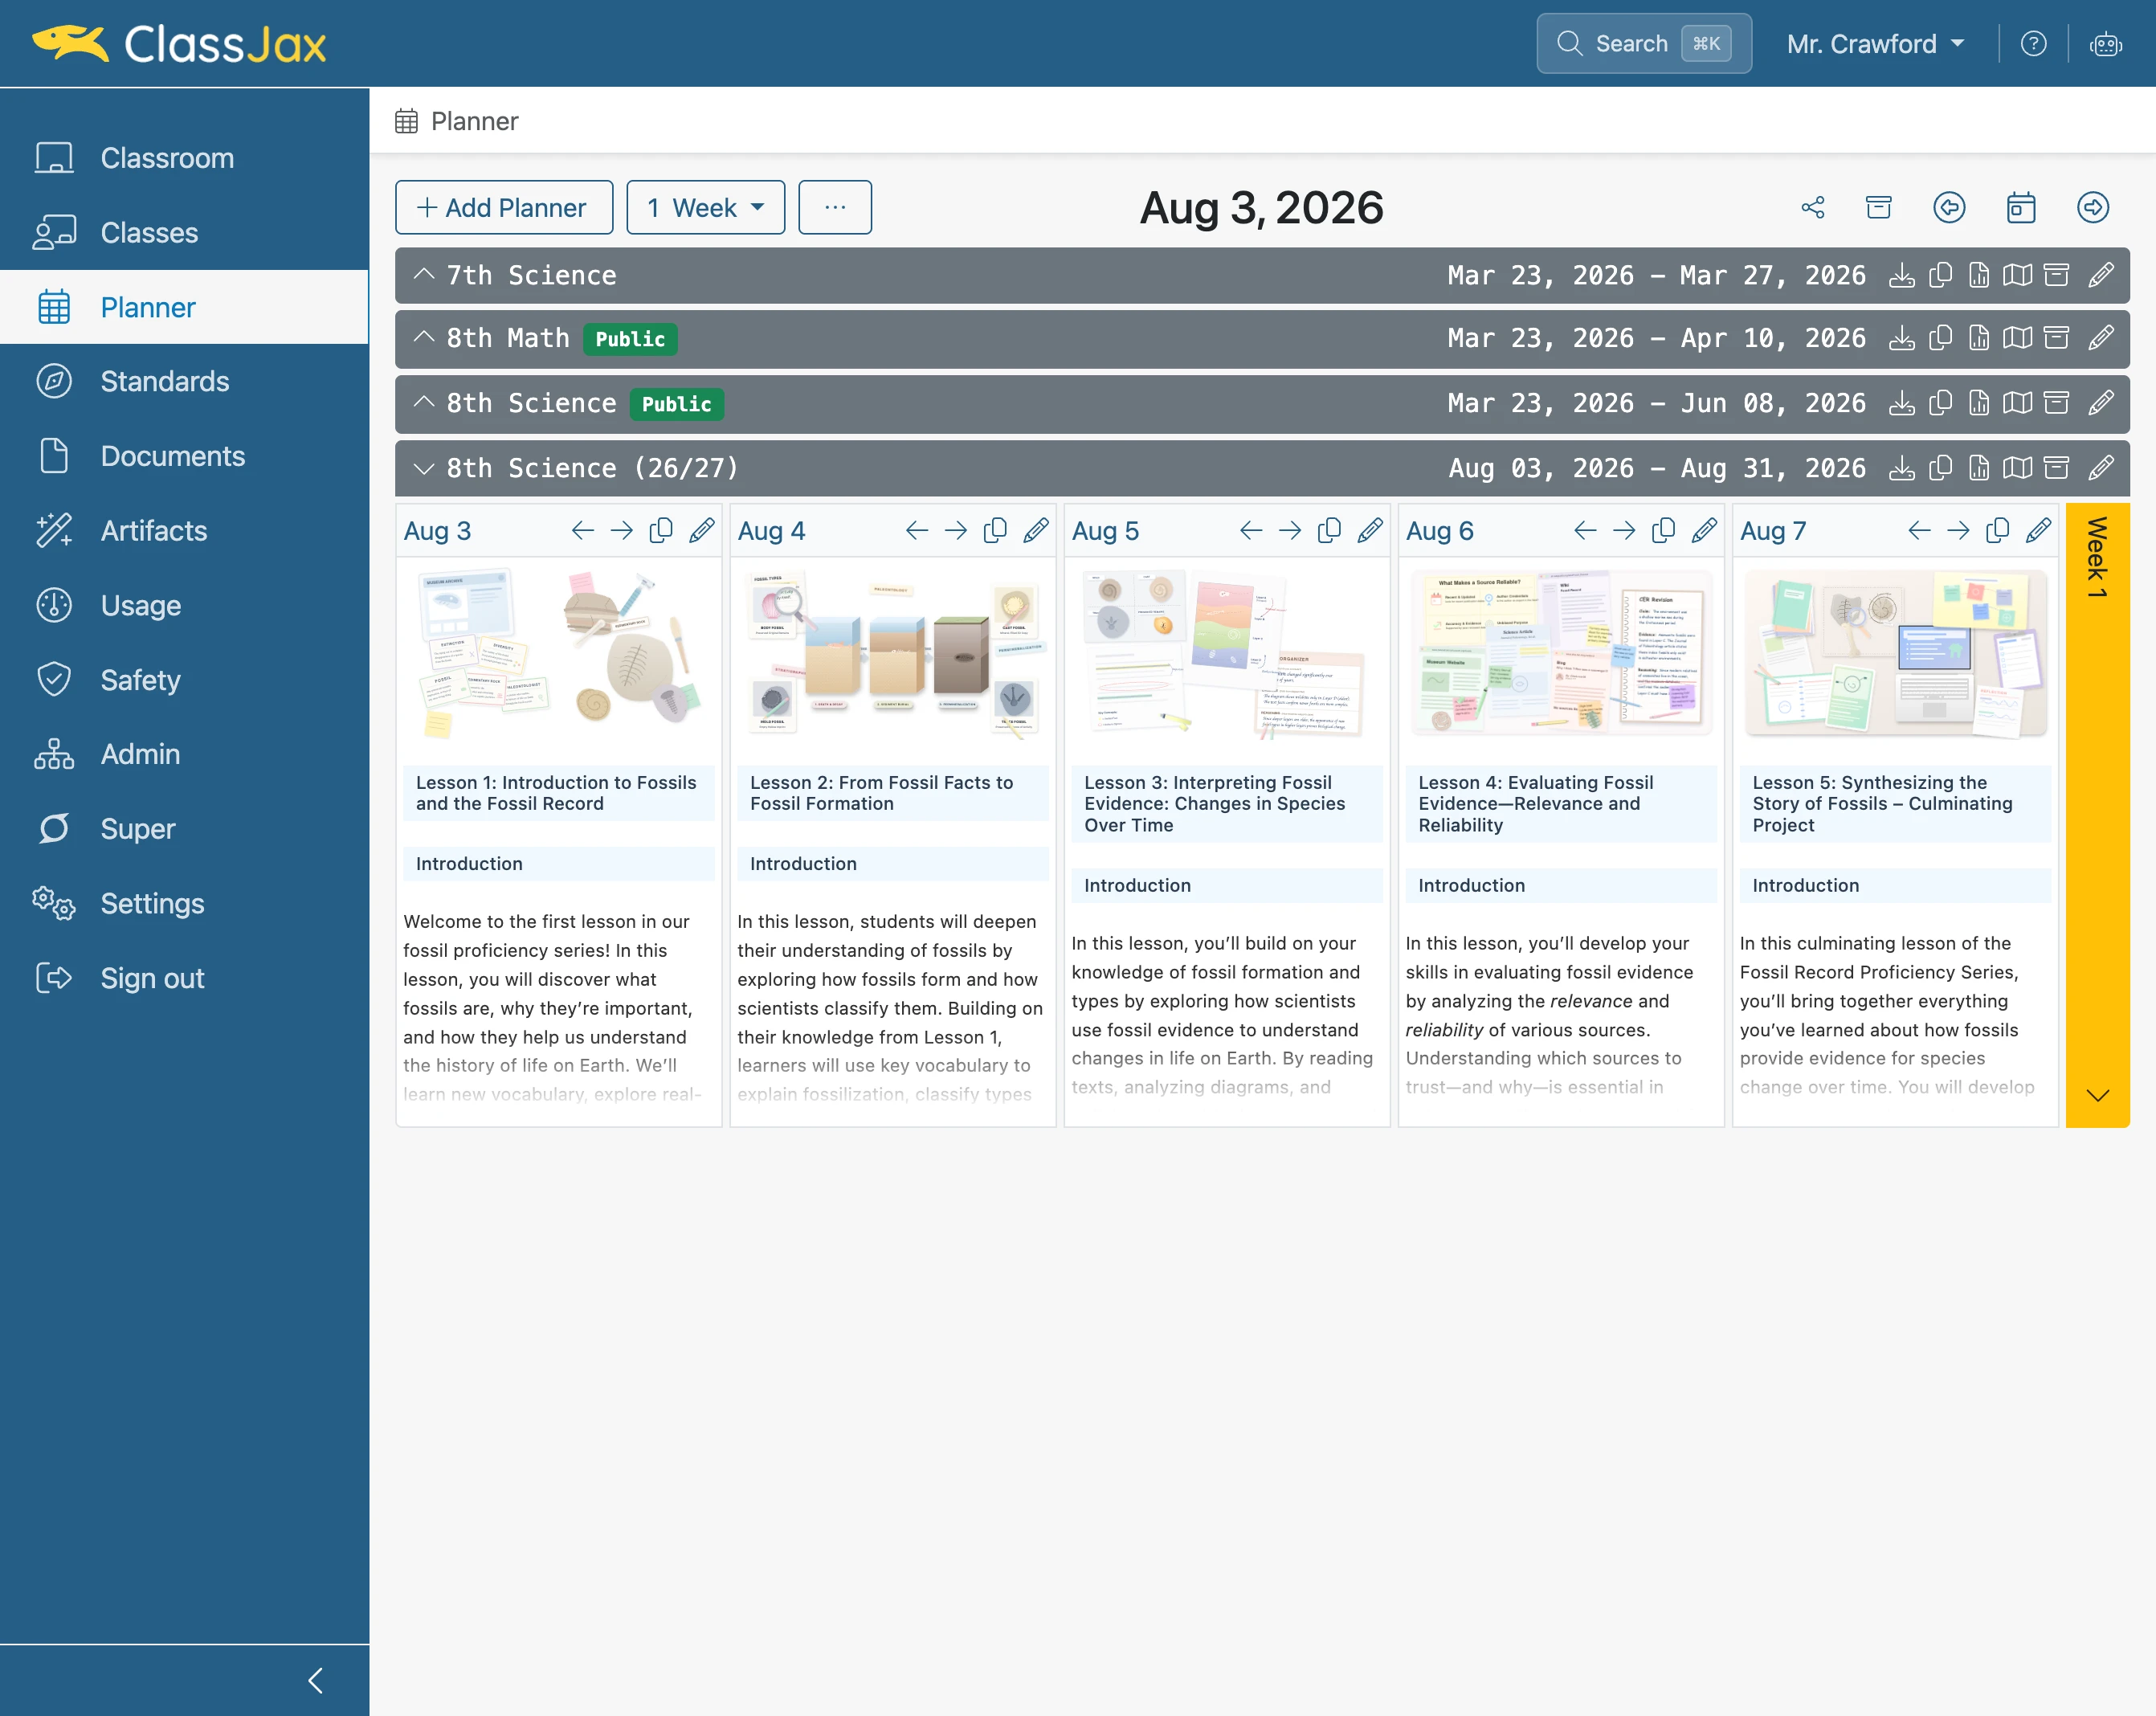Select Planner in the sidebar
This screenshot has width=2156, height=1716.
[184, 307]
